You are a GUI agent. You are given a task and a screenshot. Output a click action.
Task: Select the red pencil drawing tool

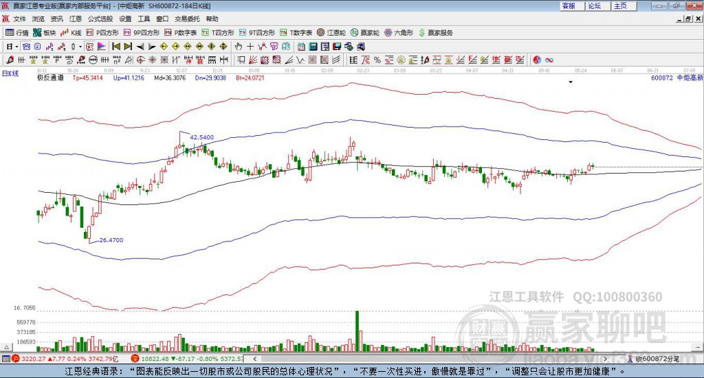pyautogui.click(x=10, y=60)
